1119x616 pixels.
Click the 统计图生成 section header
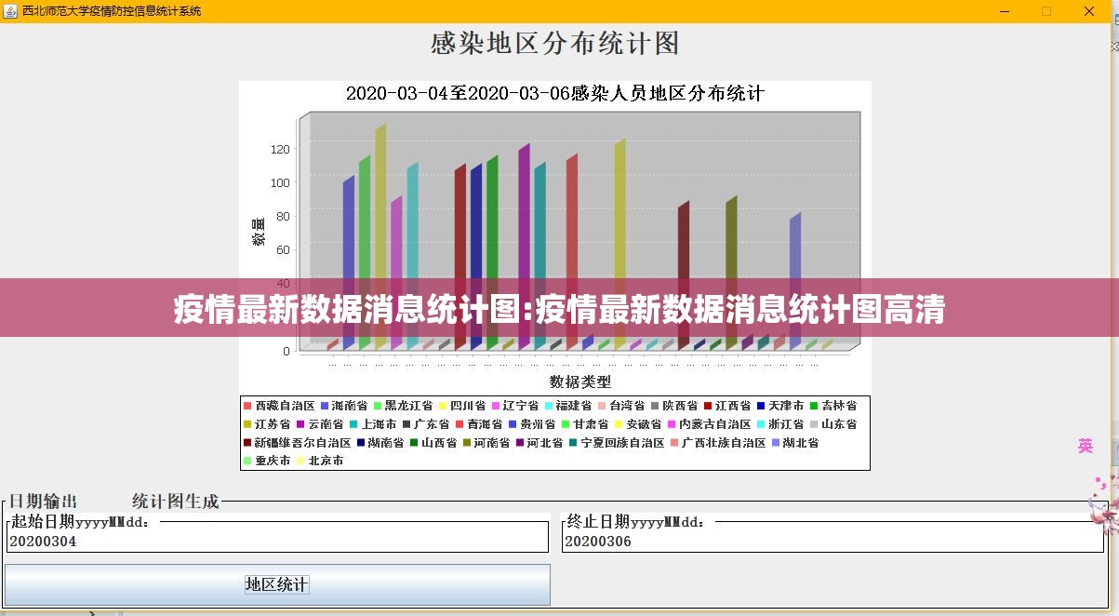[176, 501]
